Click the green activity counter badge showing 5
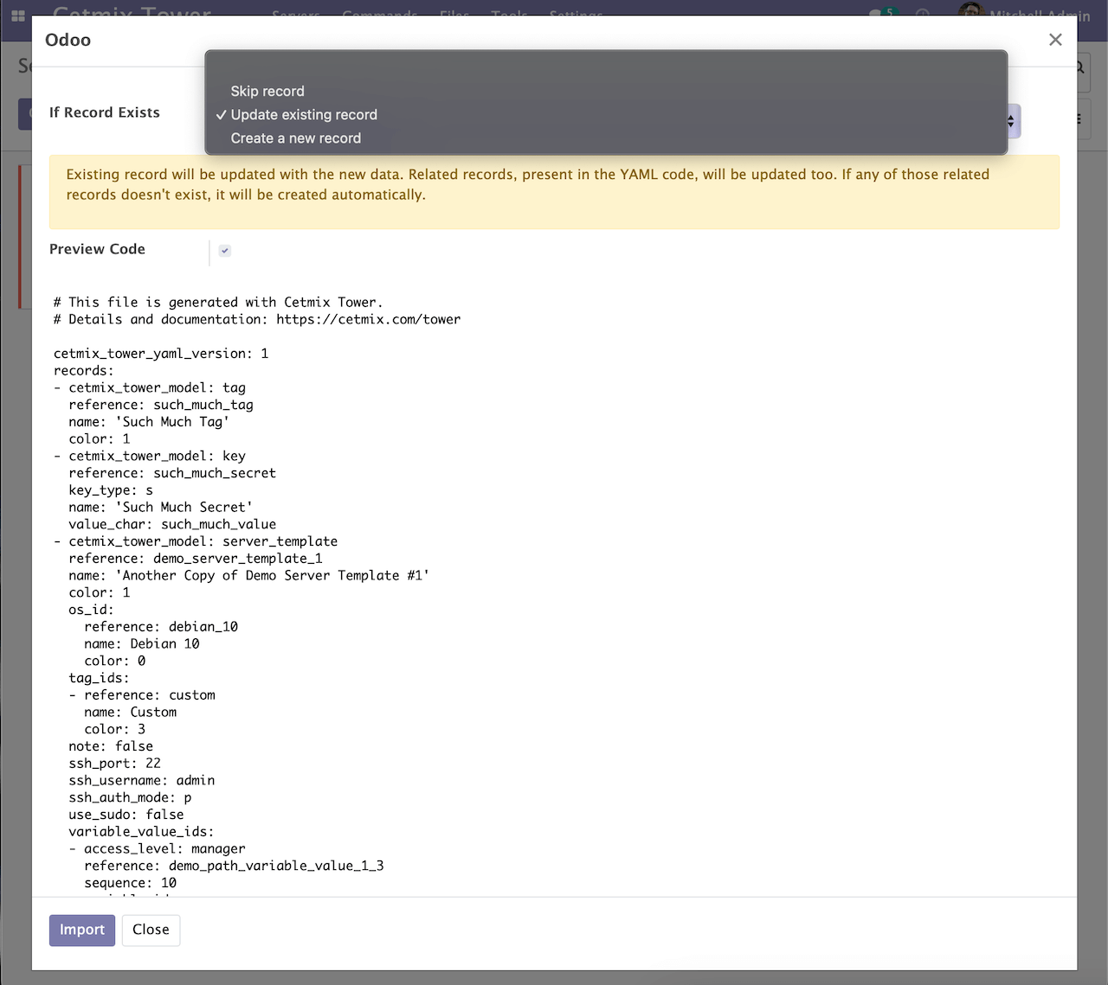Viewport: 1108px width, 985px height. point(889,10)
